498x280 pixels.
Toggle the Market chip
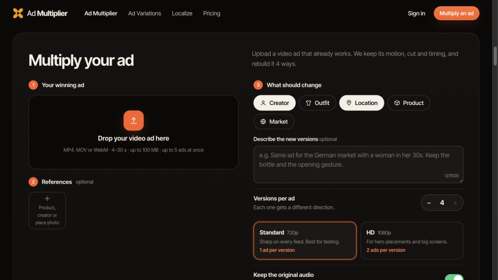click(274, 122)
